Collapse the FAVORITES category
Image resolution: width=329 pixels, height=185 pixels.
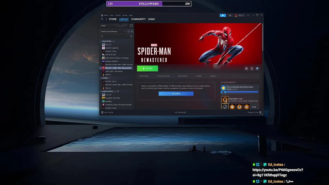coord(101,41)
